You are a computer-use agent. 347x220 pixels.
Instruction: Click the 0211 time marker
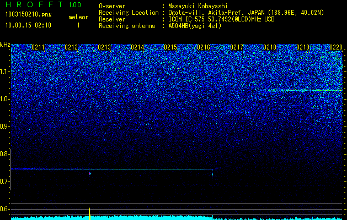tap(38, 47)
